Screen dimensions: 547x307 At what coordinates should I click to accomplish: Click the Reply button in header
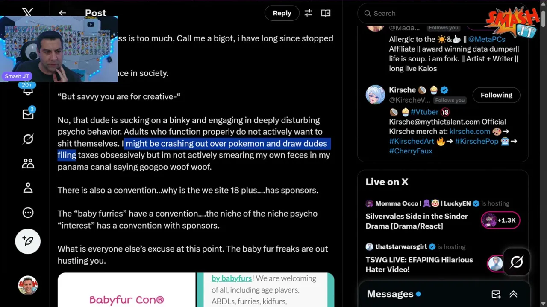(282, 13)
